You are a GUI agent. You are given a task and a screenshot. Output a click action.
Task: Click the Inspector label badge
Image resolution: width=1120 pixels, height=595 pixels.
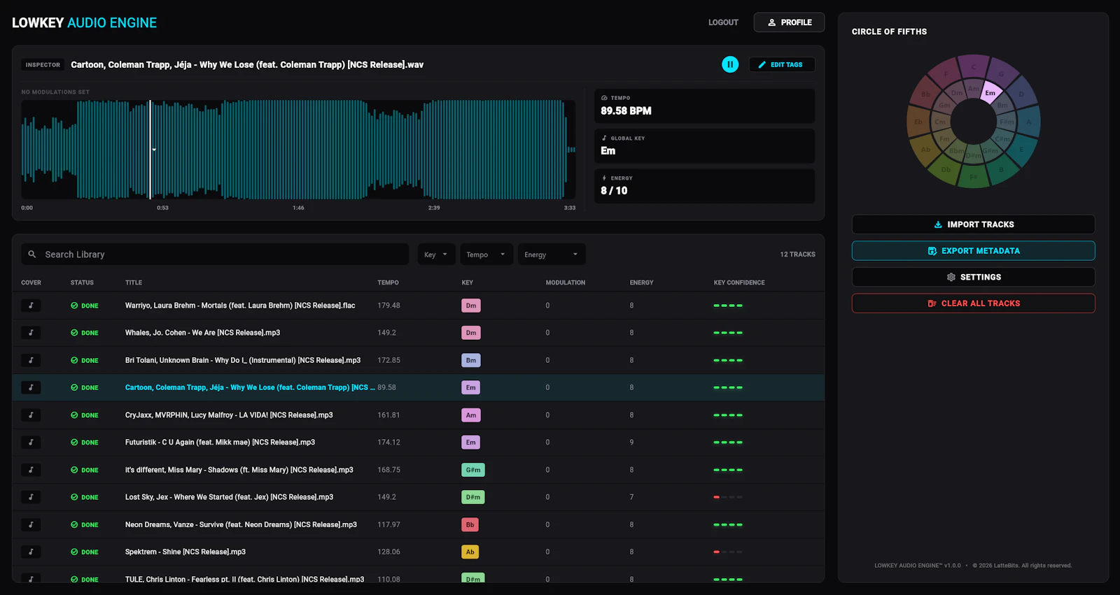pos(43,65)
